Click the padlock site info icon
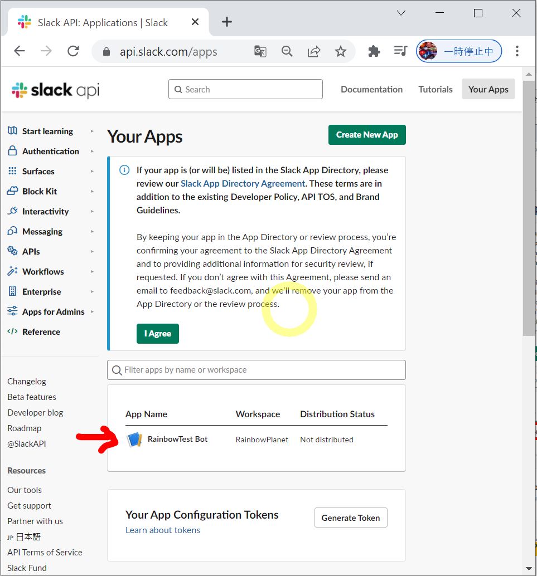Image resolution: width=537 pixels, height=576 pixels. coord(107,51)
